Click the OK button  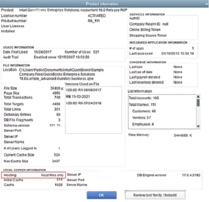pos(101,195)
